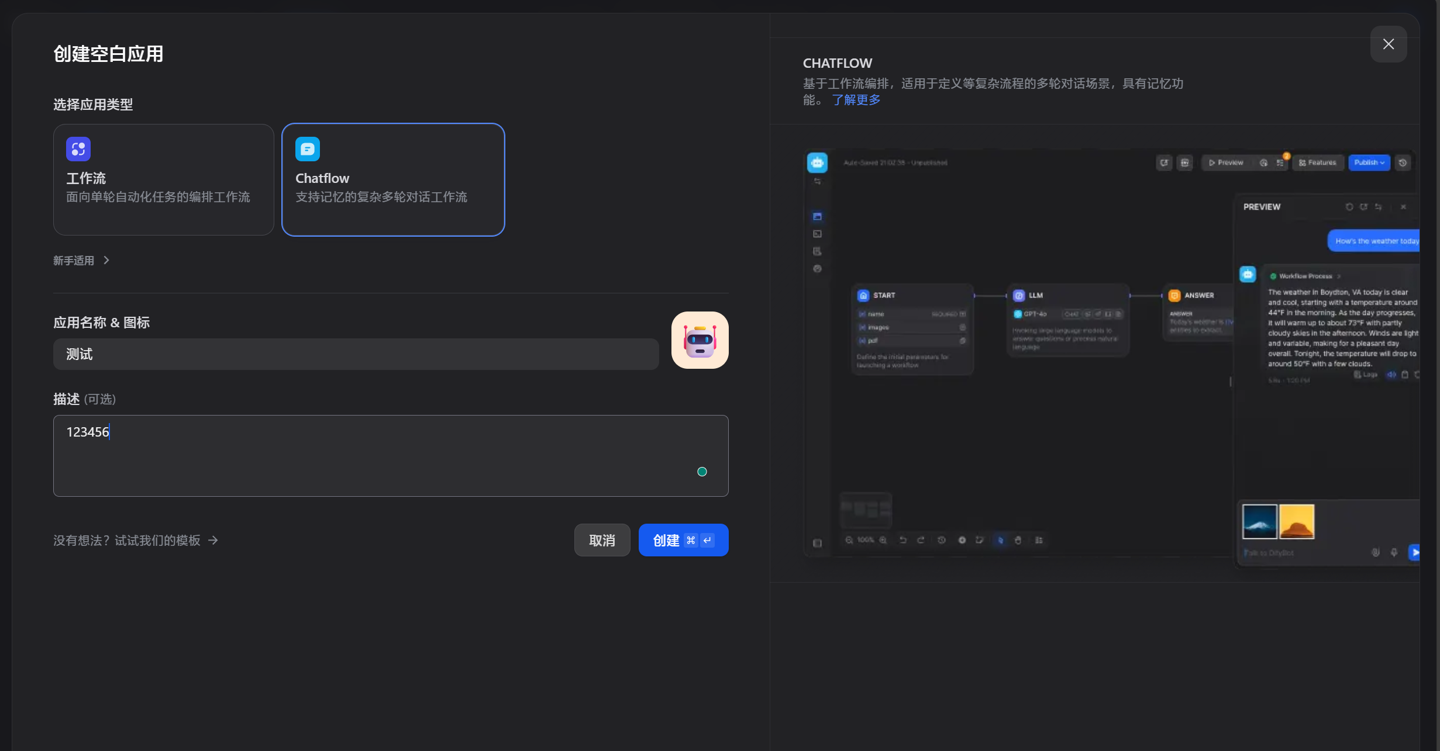This screenshot has height=751, width=1440.
Task: Click the blue send arrow in preview chat
Action: click(1415, 552)
